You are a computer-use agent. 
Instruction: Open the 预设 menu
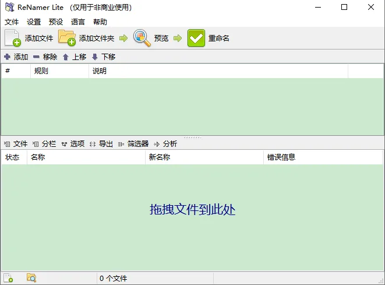tap(56, 22)
